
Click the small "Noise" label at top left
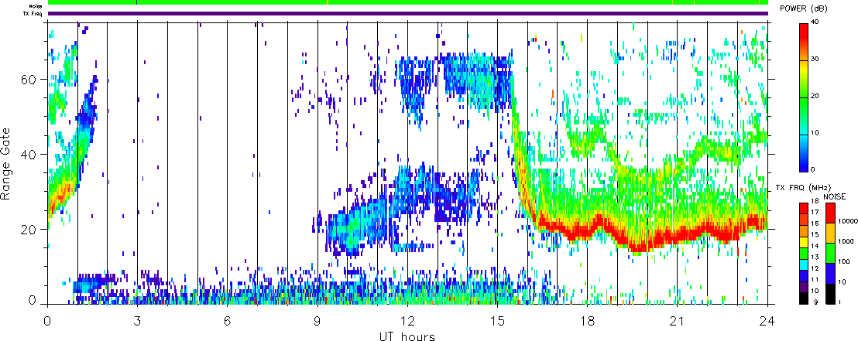36,6
